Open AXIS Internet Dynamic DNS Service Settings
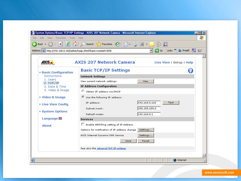 (146, 135)
